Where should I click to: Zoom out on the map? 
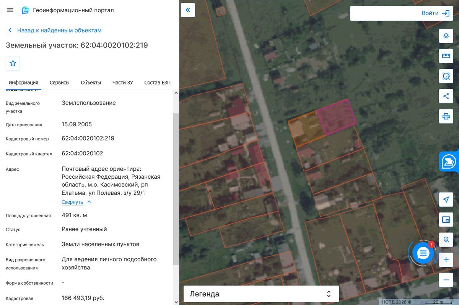click(446, 280)
